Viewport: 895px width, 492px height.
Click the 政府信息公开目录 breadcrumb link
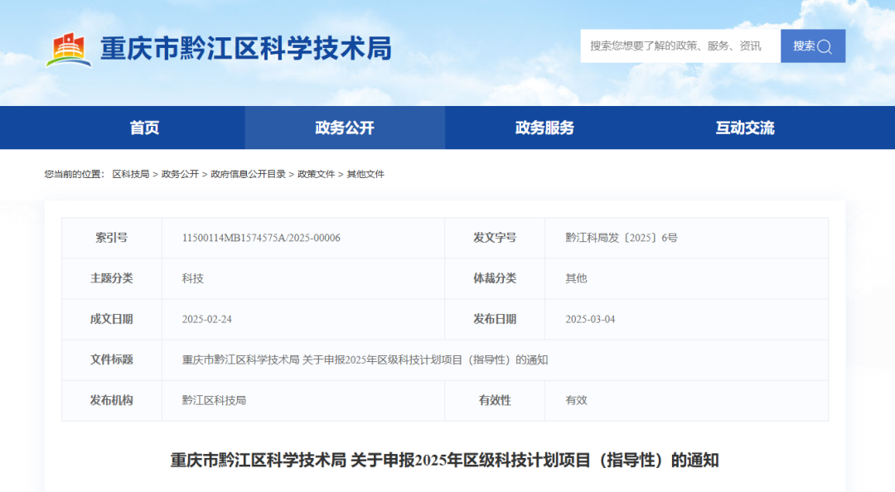(249, 174)
